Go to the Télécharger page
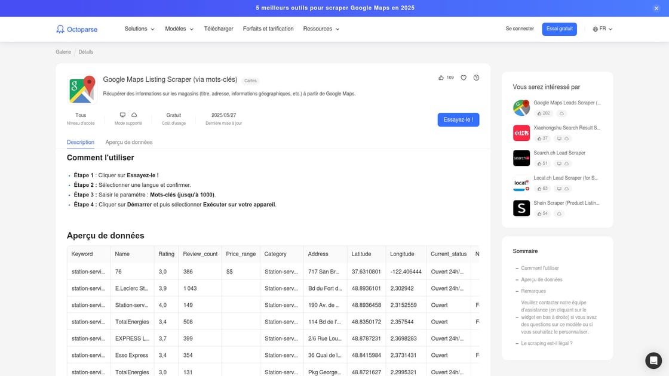This screenshot has width=669, height=376. click(219, 29)
